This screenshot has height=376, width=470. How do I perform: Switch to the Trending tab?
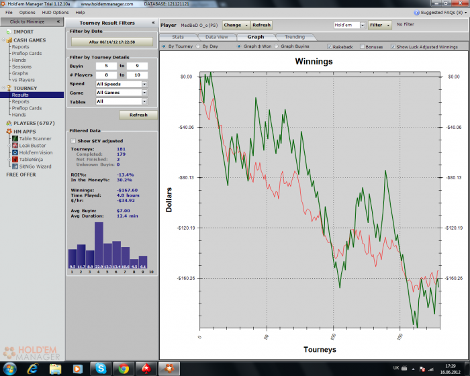[295, 37]
